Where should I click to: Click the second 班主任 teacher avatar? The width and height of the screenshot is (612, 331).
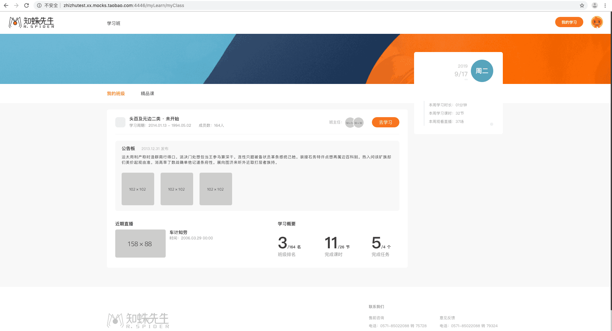tap(359, 123)
